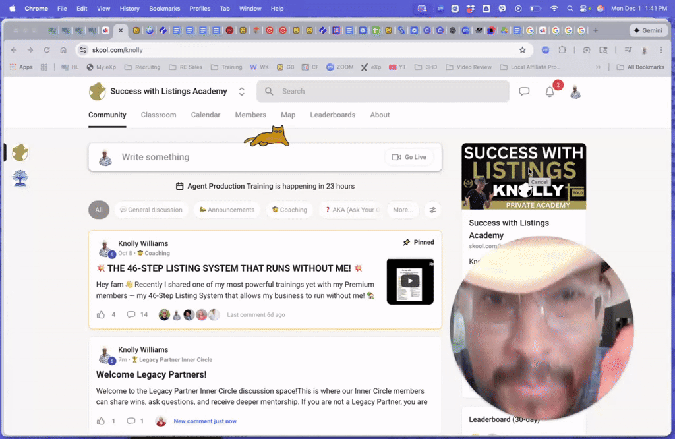This screenshot has width=675, height=439.
Task: Open the Apple menu
Action: 13,8
